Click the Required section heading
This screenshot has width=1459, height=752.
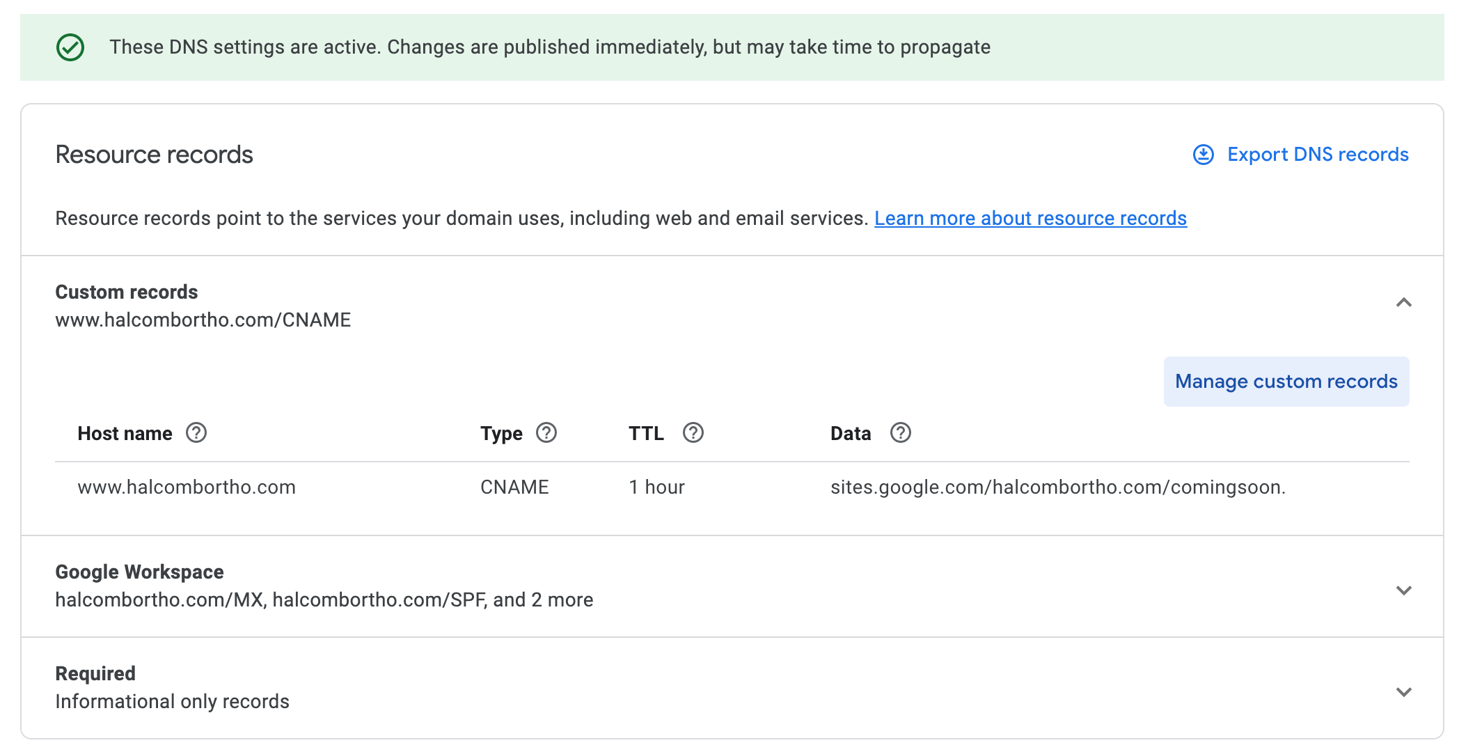(x=95, y=673)
